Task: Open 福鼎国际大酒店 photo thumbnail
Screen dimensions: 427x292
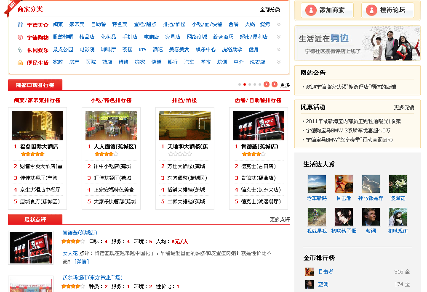Action: pos(37,126)
